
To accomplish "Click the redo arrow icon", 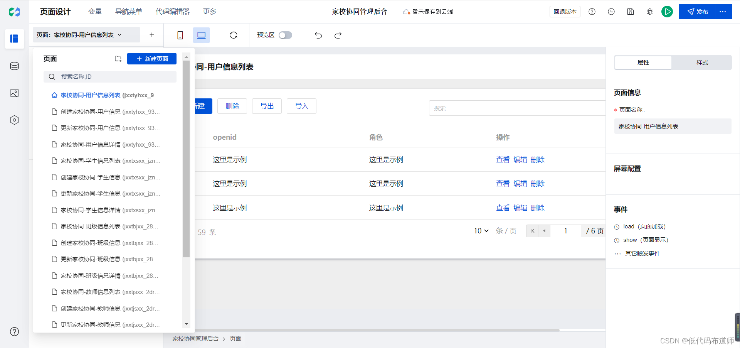I will coord(338,35).
